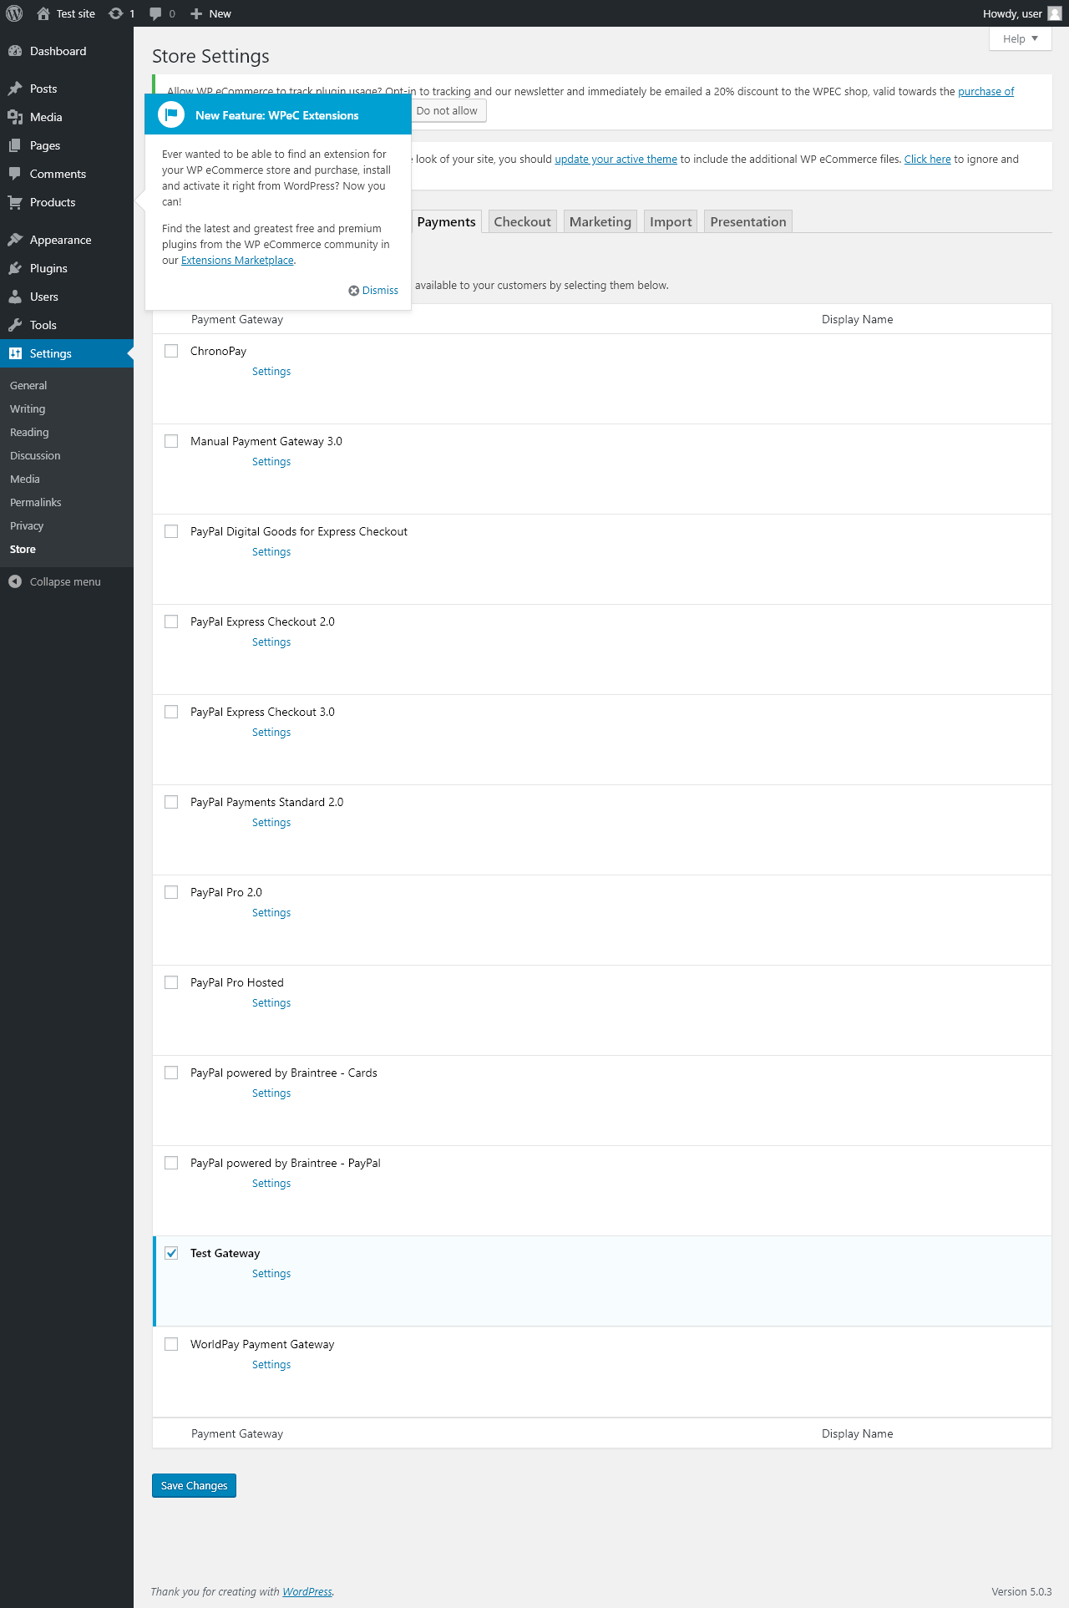
Task: Dismiss the WPeC Extensions feature pointer
Action: point(373,290)
